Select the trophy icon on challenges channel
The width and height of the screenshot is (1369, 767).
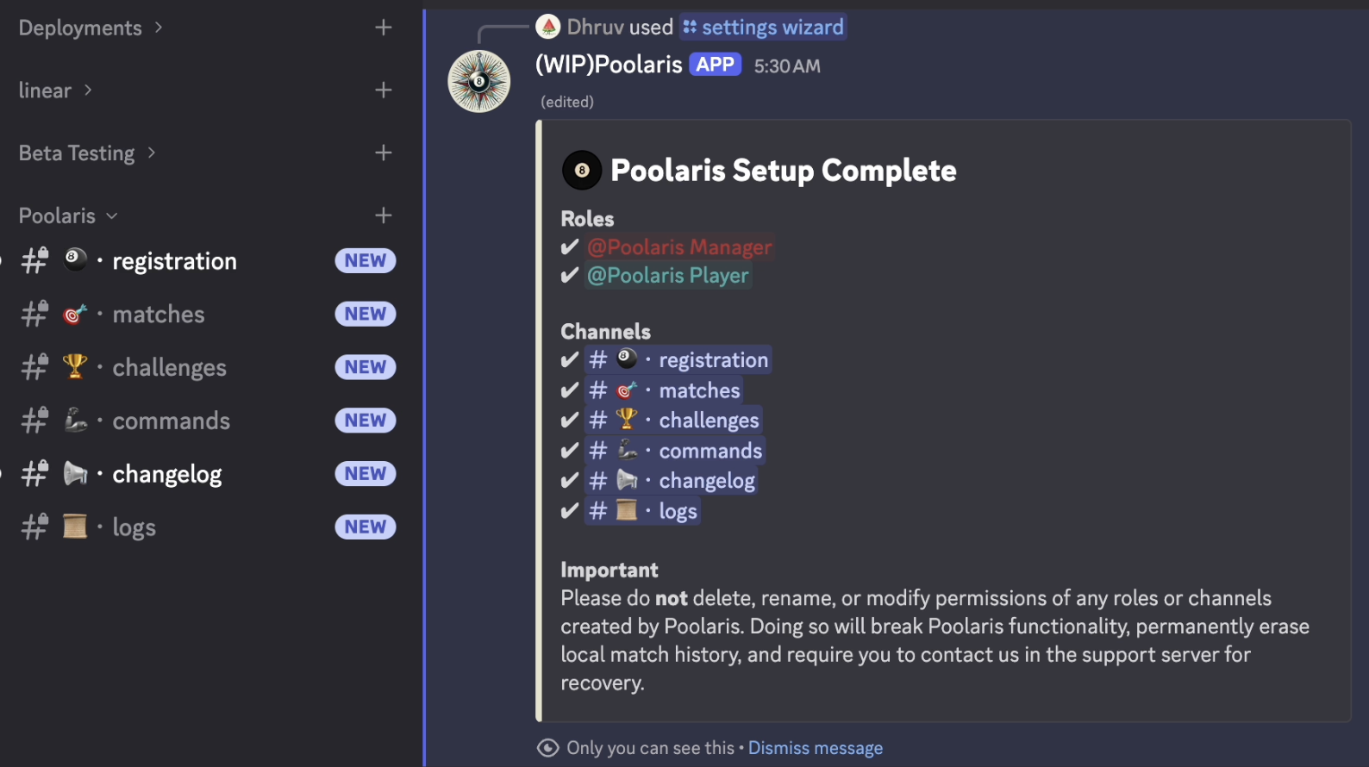[x=76, y=366]
